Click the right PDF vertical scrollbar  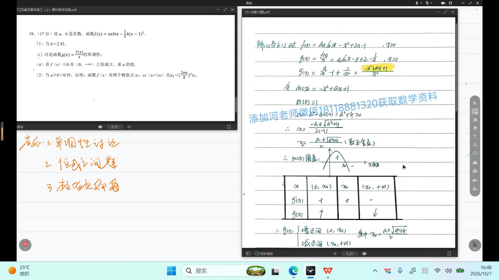[456, 67]
